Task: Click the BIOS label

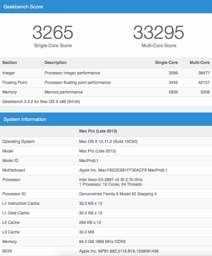Action: (7, 251)
